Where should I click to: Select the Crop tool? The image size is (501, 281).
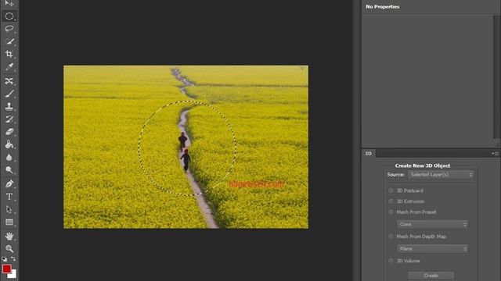9,54
